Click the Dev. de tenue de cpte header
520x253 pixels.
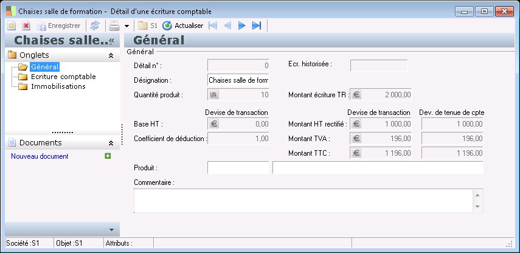[x=452, y=113]
